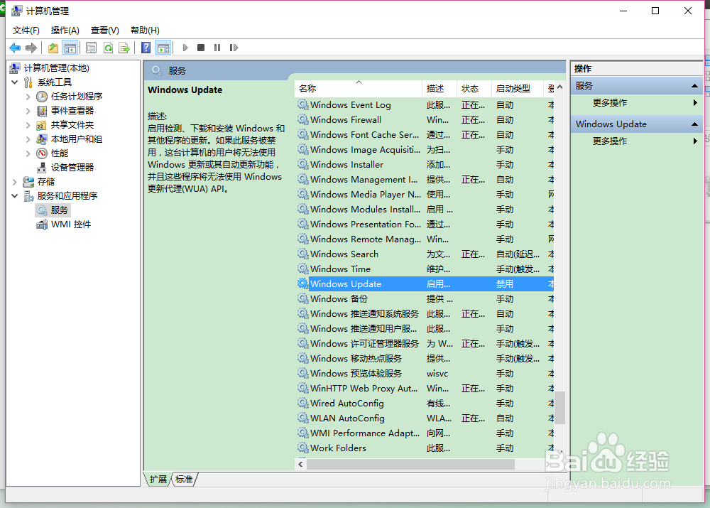710x508 pixels.
Task: Select the Wired AutoConfig service
Action: point(347,404)
